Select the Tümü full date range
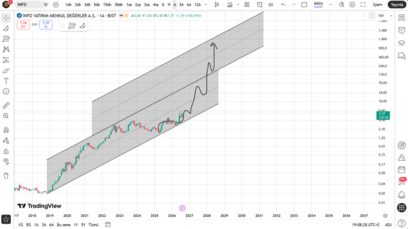Viewport: 408px width, 229px height. pos(94,225)
